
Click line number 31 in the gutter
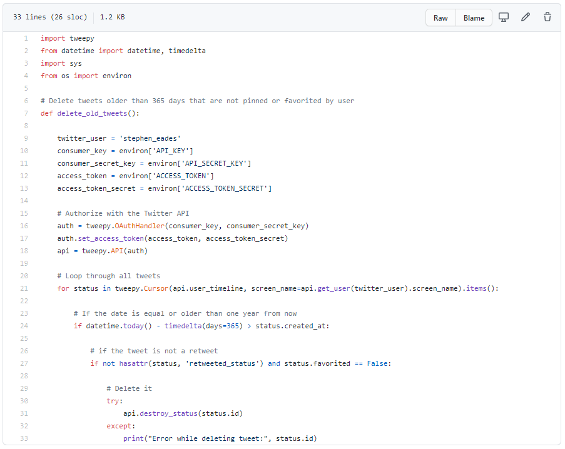click(24, 413)
